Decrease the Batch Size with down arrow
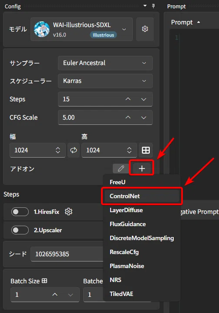This screenshot has width=219, height=313. 71,295
